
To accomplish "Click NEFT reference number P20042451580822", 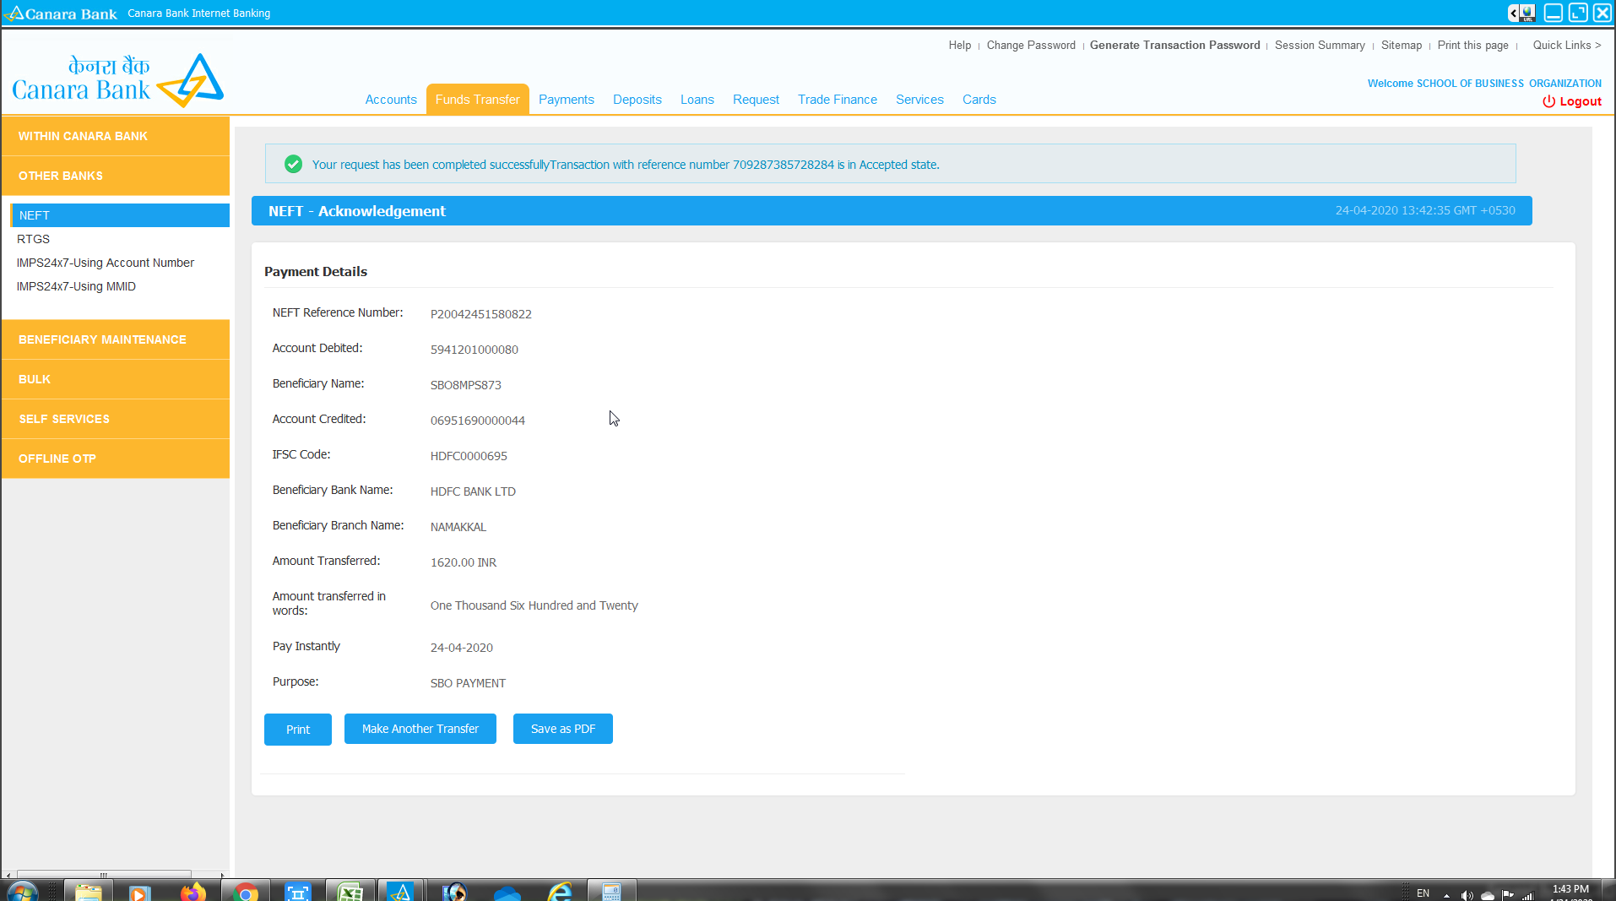I will 481,314.
